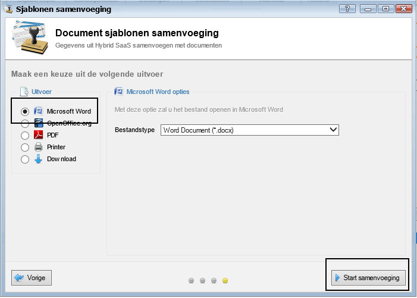Select the OpenOffice.org radio button

pos(25,124)
